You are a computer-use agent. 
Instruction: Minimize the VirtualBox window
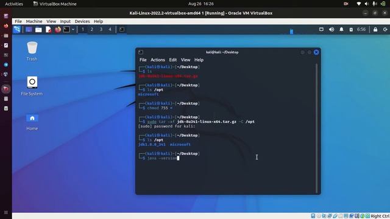(x=365, y=13)
